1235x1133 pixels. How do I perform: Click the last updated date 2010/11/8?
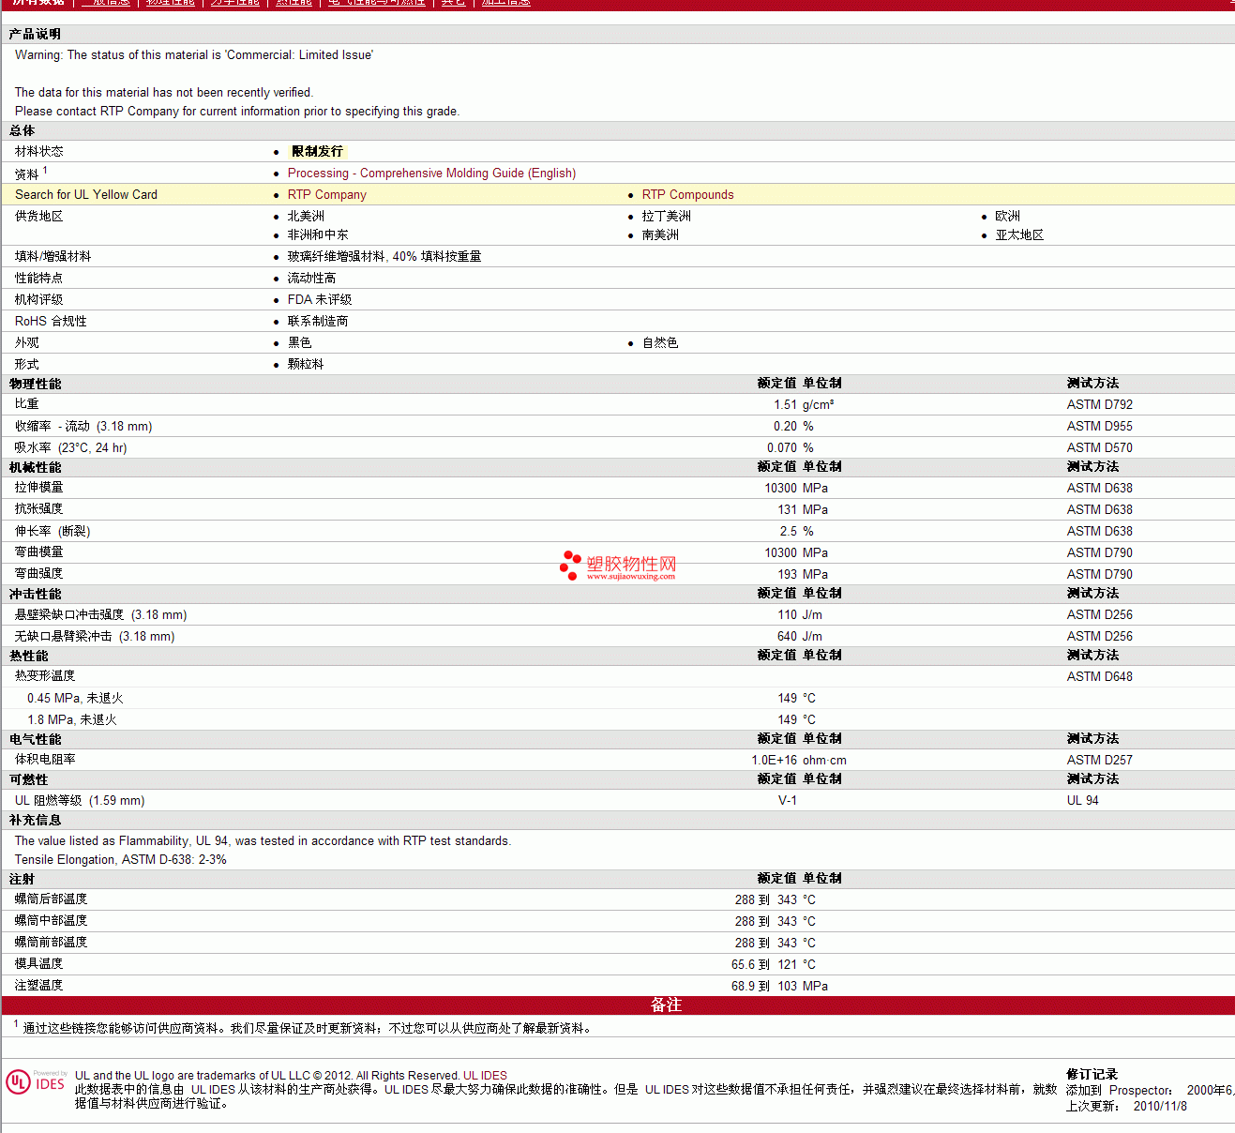(1160, 1106)
